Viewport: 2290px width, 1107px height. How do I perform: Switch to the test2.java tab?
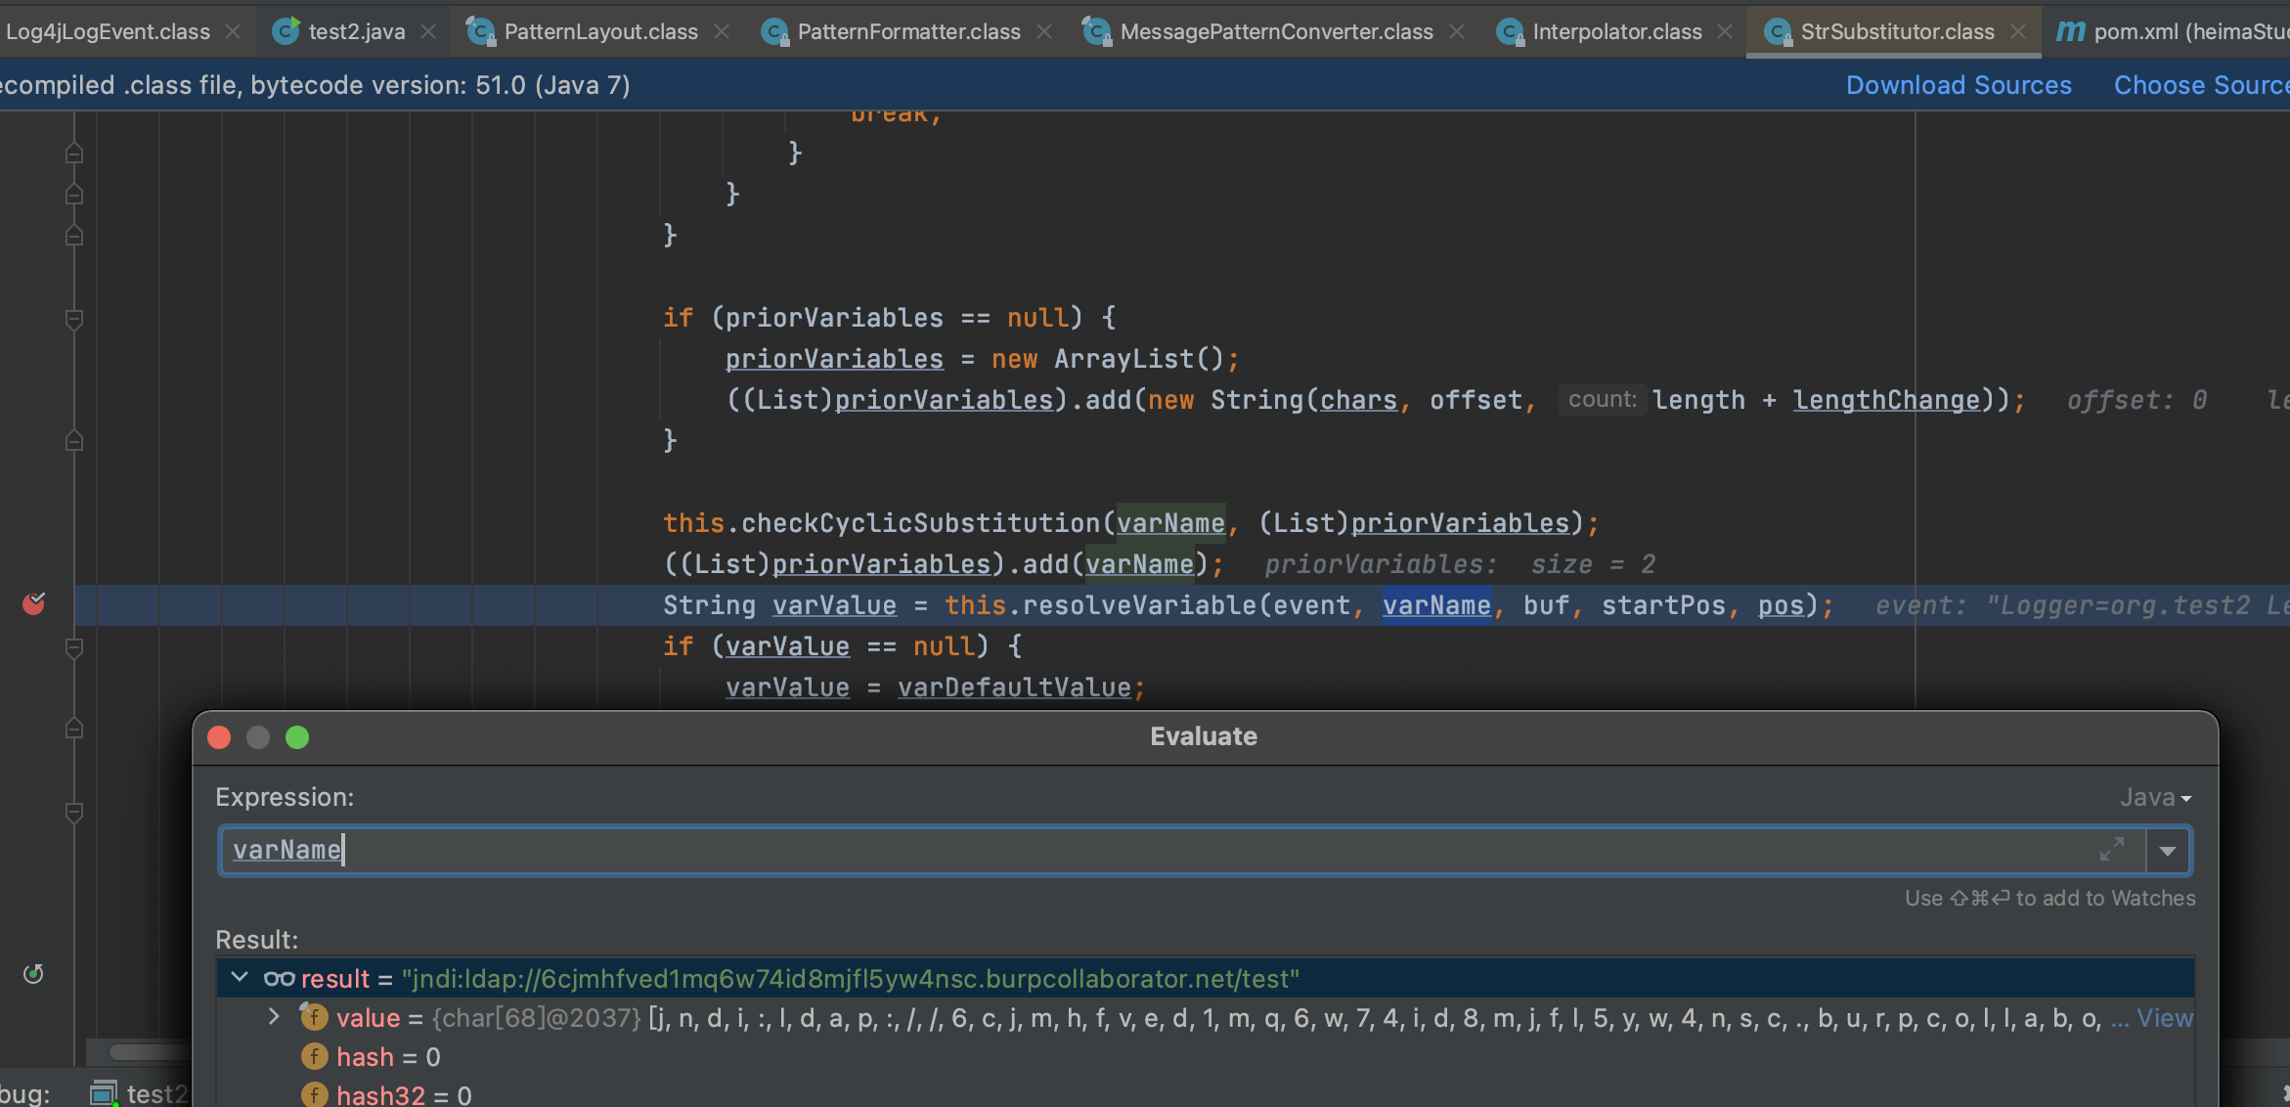pyautogui.click(x=356, y=31)
